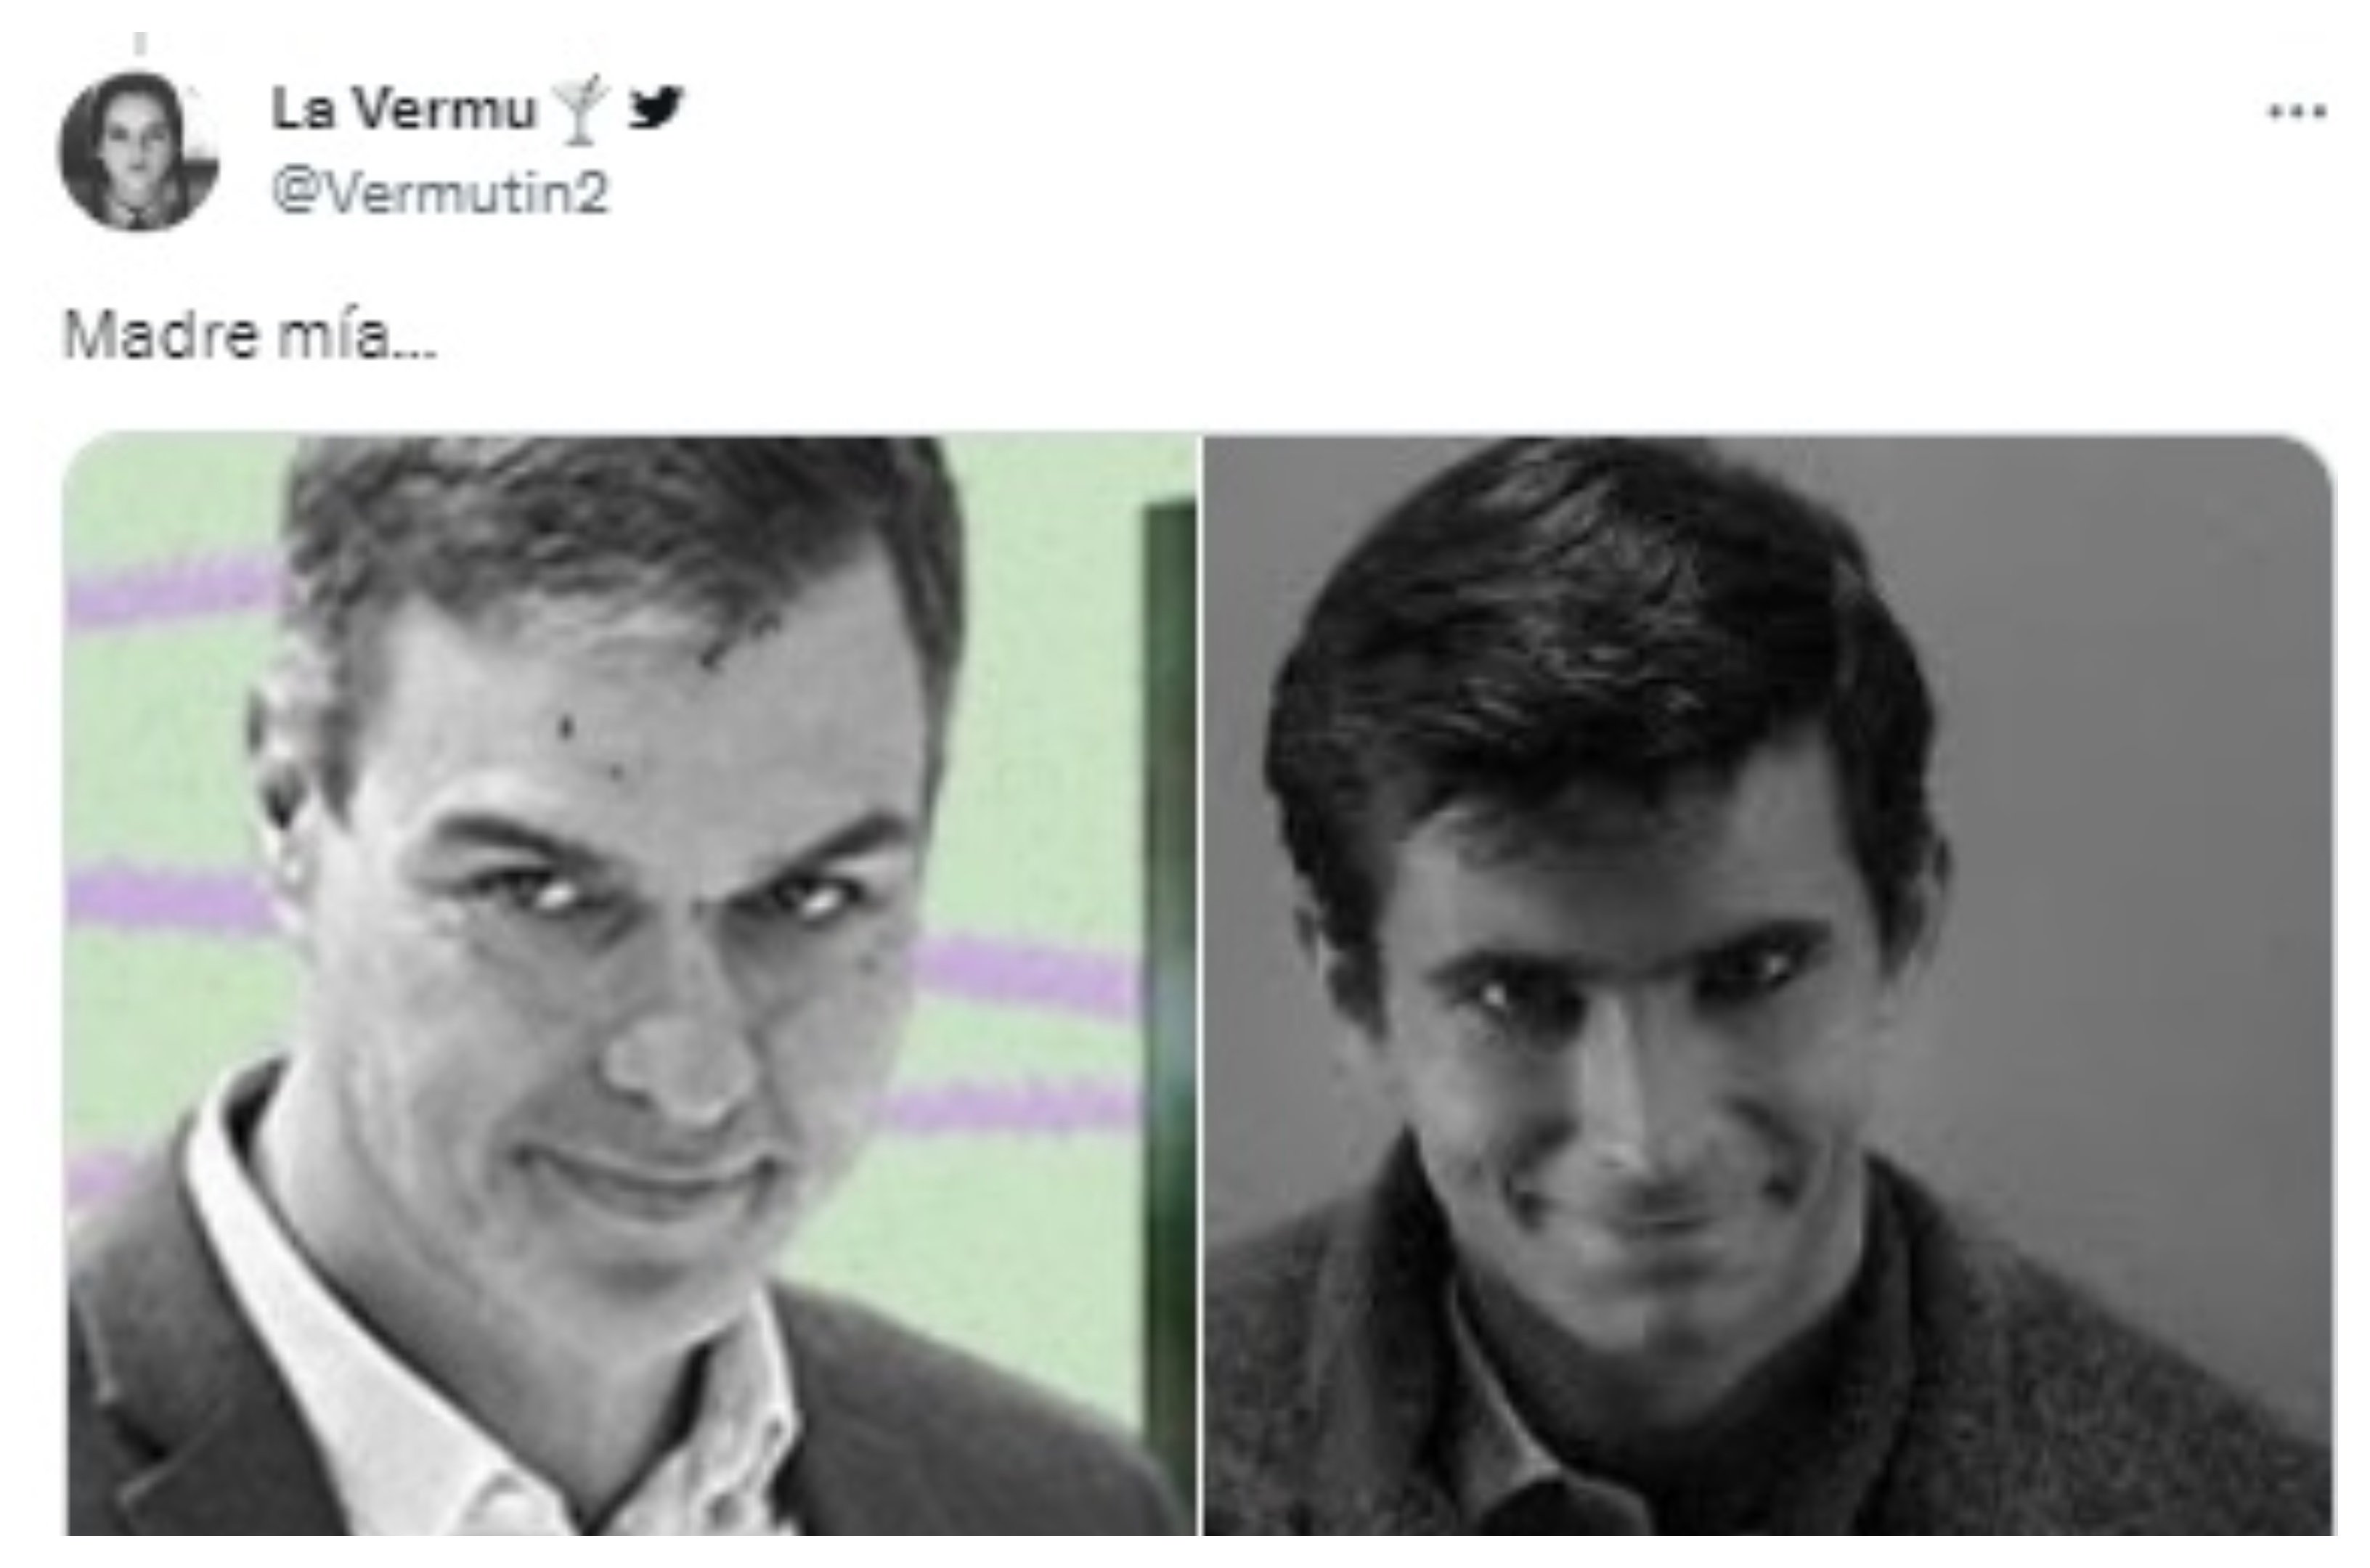Click the white divider between the two photos
This screenshot has height=1568, width=2370.
1201,985
